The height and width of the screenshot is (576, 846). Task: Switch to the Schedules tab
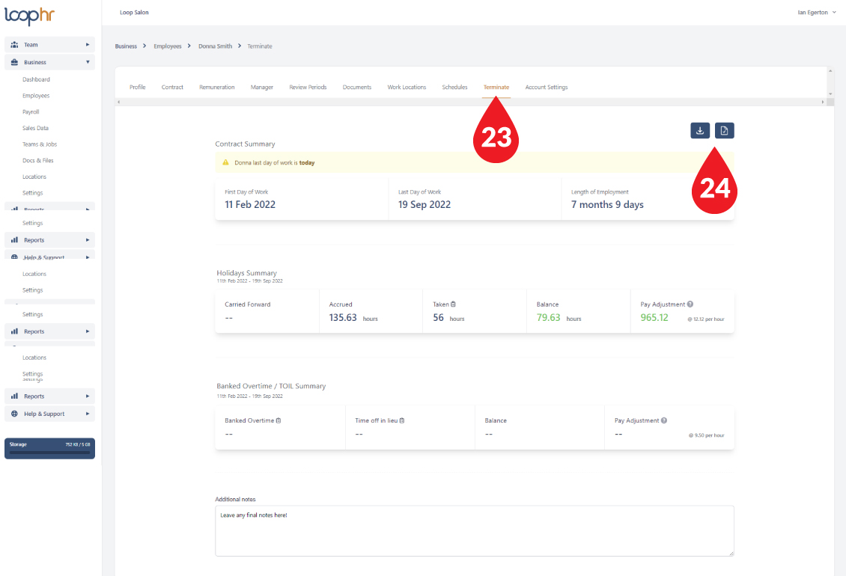point(454,87)
